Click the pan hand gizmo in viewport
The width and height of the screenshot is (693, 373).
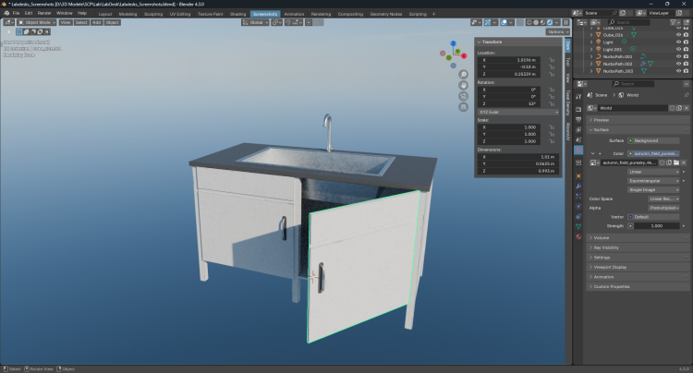(463, 86)
